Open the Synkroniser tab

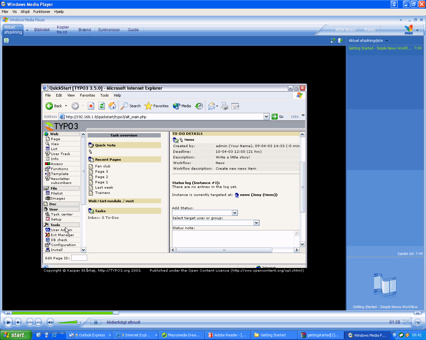pyautogui.click(x=109, y=30)
